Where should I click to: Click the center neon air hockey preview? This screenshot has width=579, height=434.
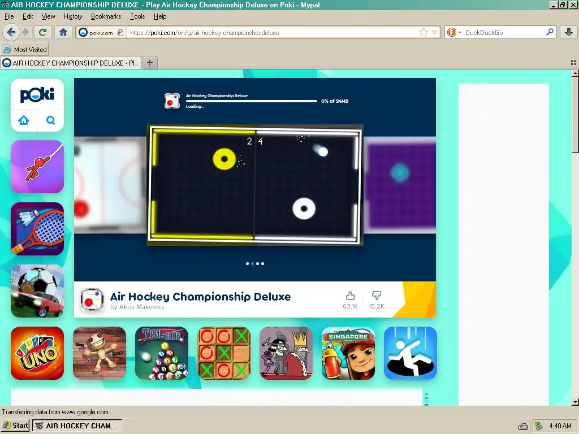click(x=255, y=185)
